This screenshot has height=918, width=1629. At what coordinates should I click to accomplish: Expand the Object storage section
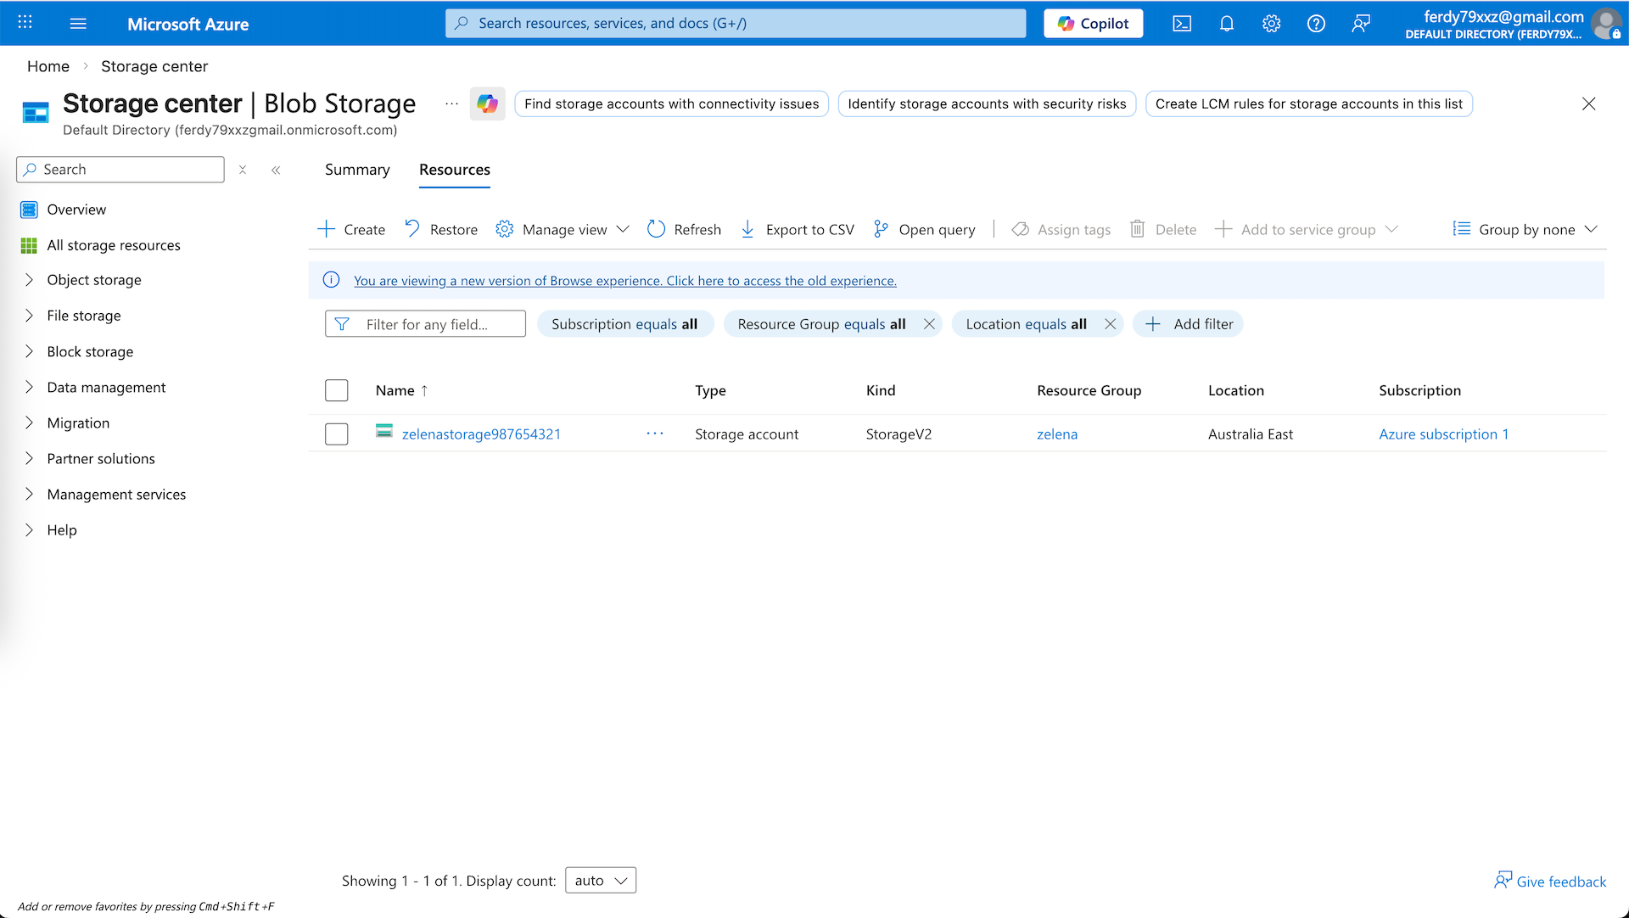pos(30,280)
